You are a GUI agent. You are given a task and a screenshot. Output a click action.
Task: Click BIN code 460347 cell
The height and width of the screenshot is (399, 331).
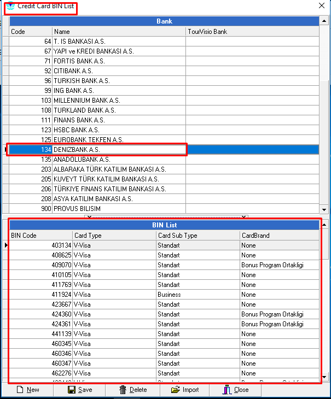[41, 363]
